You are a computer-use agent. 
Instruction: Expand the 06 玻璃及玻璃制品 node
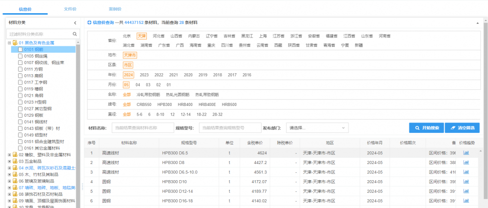(9, 181)
